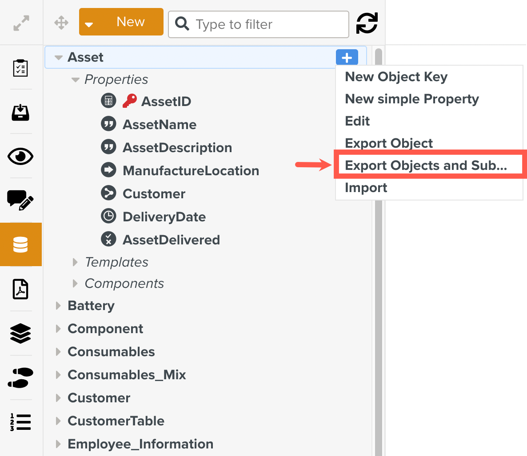
Task: Select New simple Property from menu
Action: (x=411, y=99)
